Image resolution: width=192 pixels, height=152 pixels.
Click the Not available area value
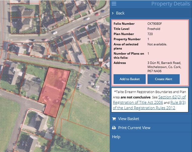pyautogui.click(x=157, y=44)
